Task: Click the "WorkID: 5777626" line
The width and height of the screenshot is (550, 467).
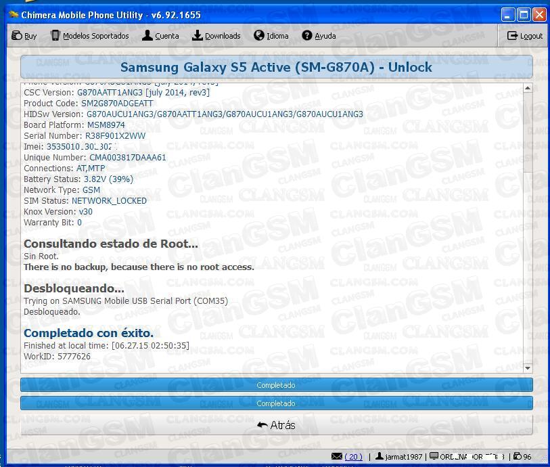Action: pyautogui.click(x=58, y=357)
